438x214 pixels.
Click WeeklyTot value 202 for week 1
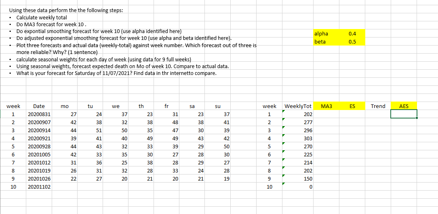click(x=297, y=114)
